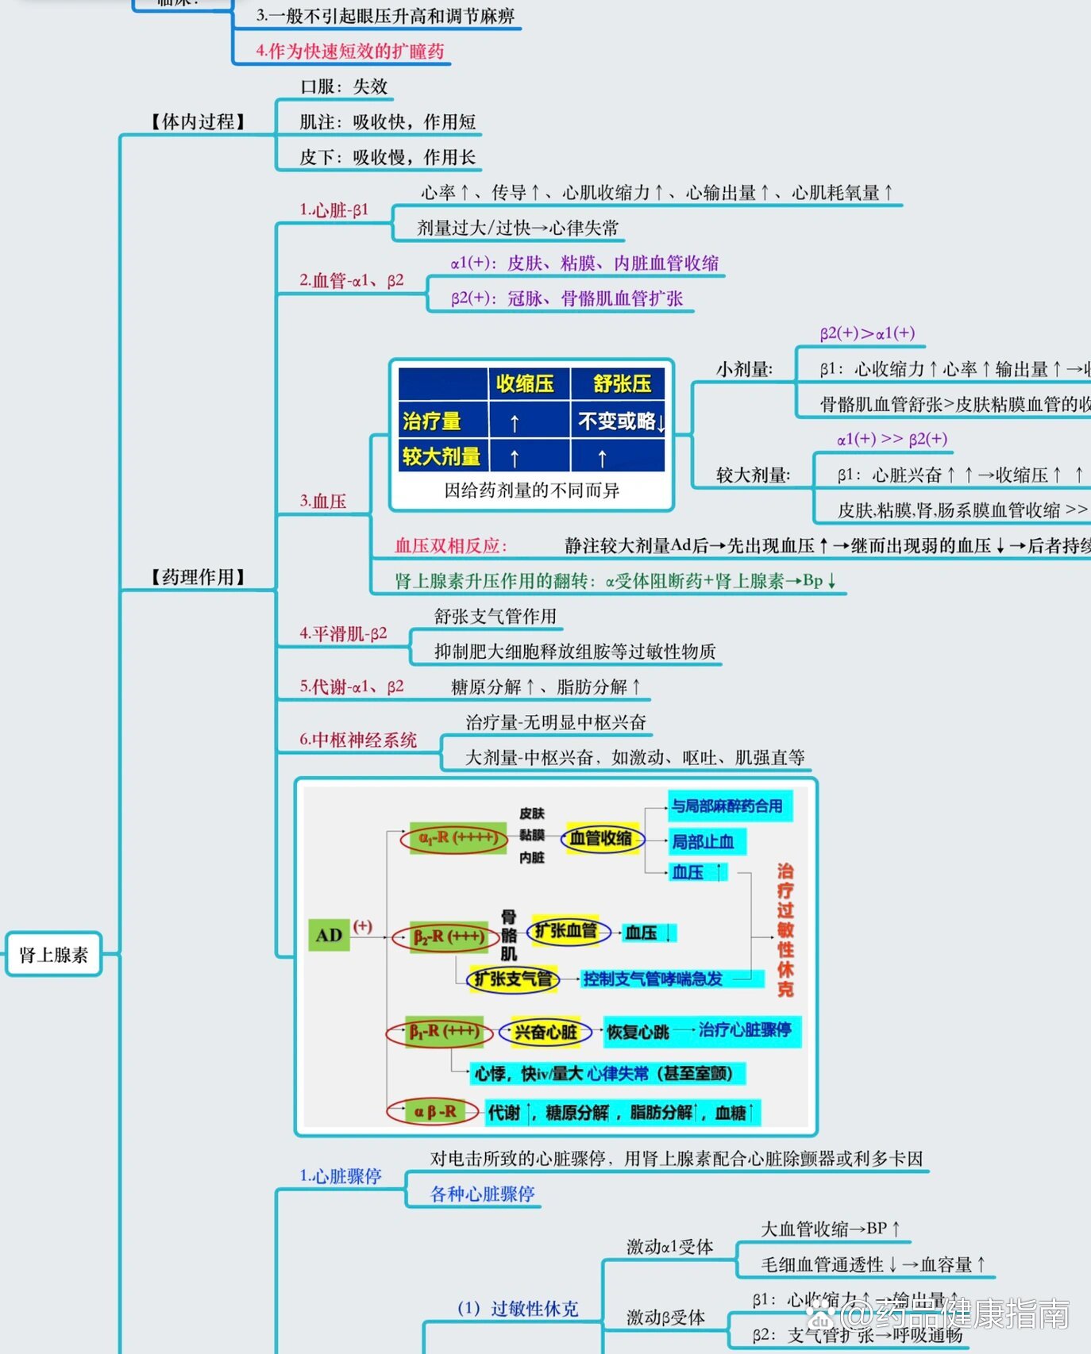Select the root node 肾上腺素
This screenshot has height=1354, width=1091.
coord(53,954)
